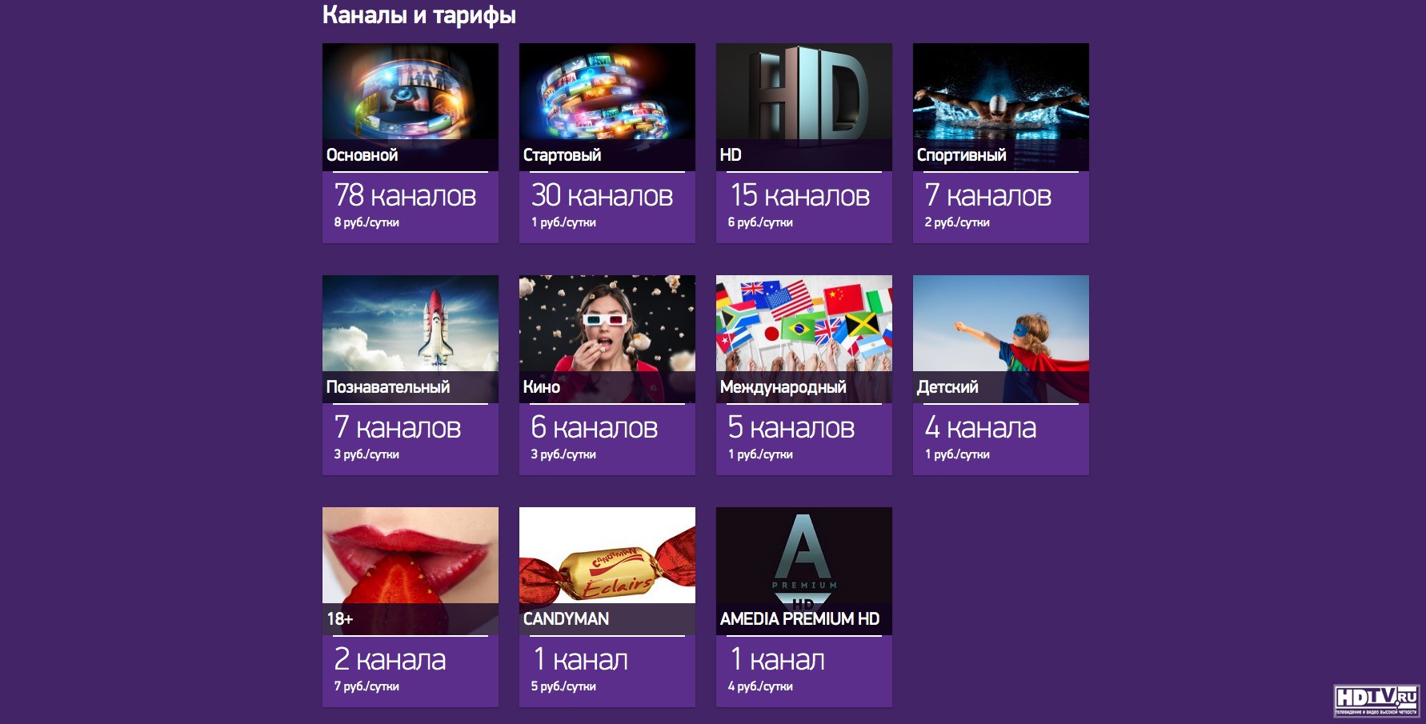Click the 4 канала kids tariff
This screenshot has width=1426, height=724.
[x=980, y=427]
